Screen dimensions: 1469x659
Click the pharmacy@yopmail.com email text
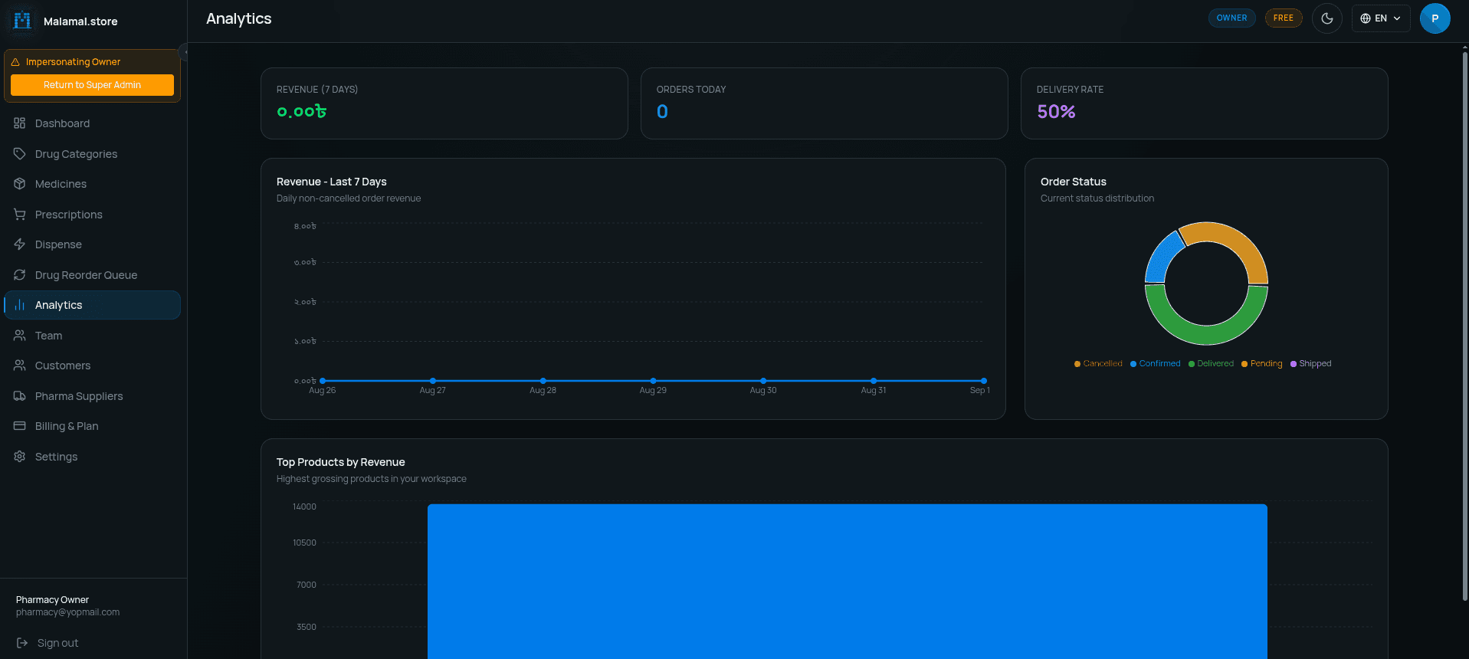coord(67,612)
